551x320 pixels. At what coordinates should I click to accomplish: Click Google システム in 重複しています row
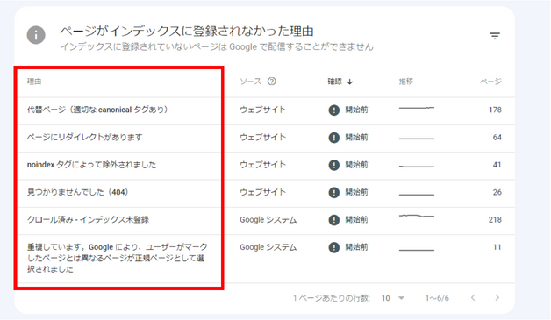tap(268, 247)
